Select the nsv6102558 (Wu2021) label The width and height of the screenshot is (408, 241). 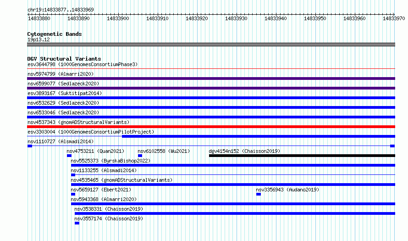(164, 151)
